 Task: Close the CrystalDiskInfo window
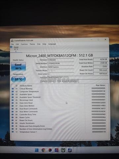(105, 39)
